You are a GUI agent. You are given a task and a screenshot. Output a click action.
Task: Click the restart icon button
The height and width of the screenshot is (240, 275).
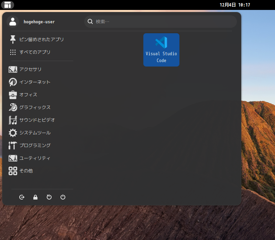point(49,197)
